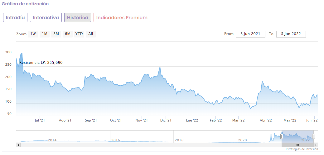The height and width of the screenshot is (155, 324).
Task: Click the From date input field
Action: [x=250, y=34]
